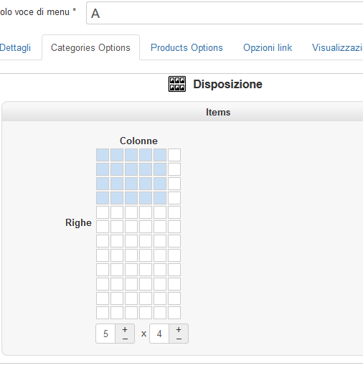363x368 pixels.
Task: Click the bottom-left cell of the grid
Action: tap(103, 313)
